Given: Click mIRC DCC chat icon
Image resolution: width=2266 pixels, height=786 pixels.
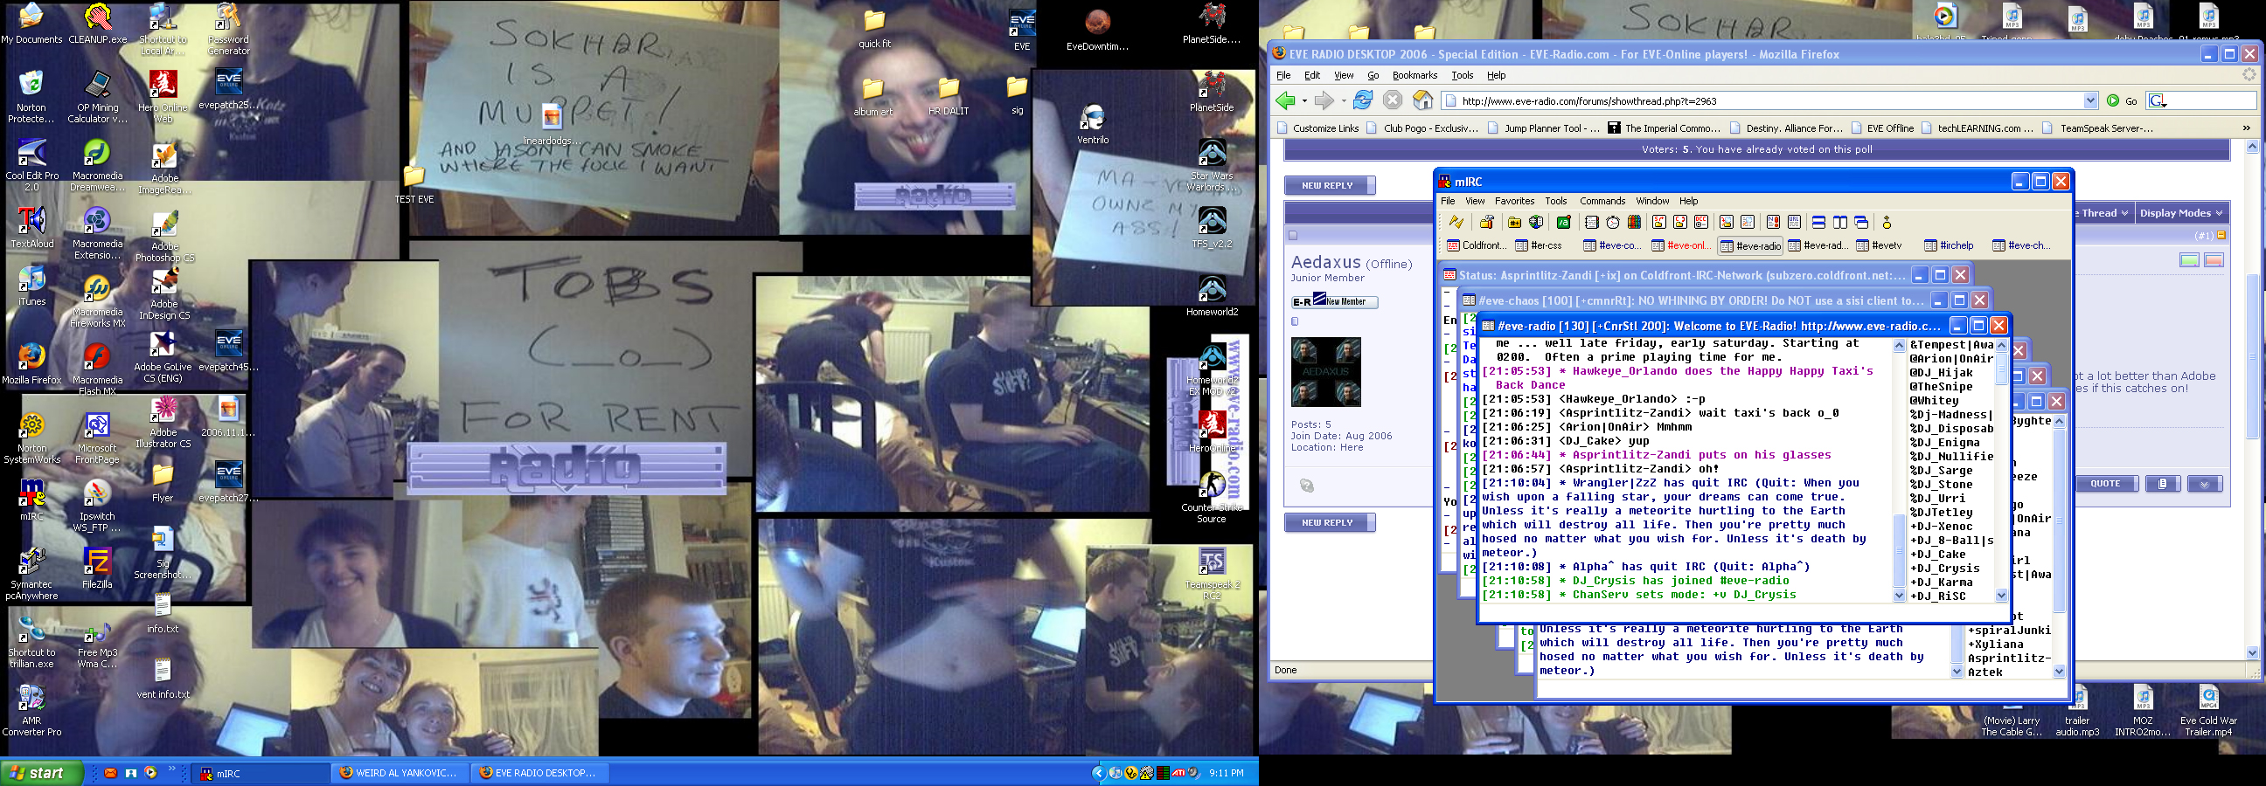Looking at the screenshot, I should [x=1680, y=223].
